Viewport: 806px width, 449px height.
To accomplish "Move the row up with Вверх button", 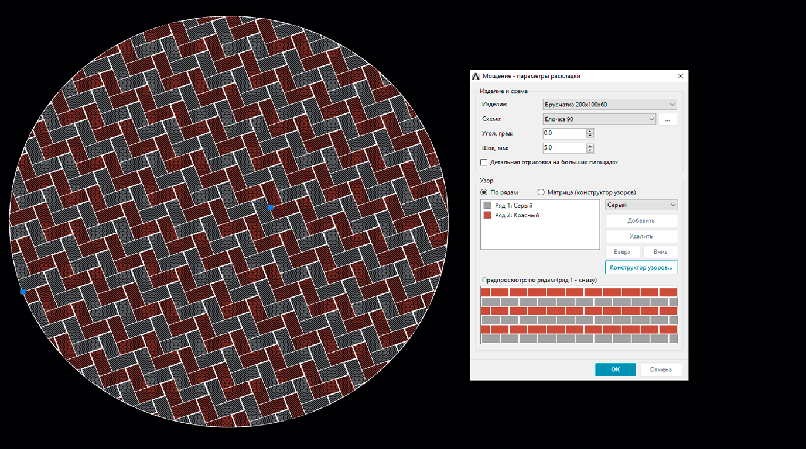I will (623, 252).
